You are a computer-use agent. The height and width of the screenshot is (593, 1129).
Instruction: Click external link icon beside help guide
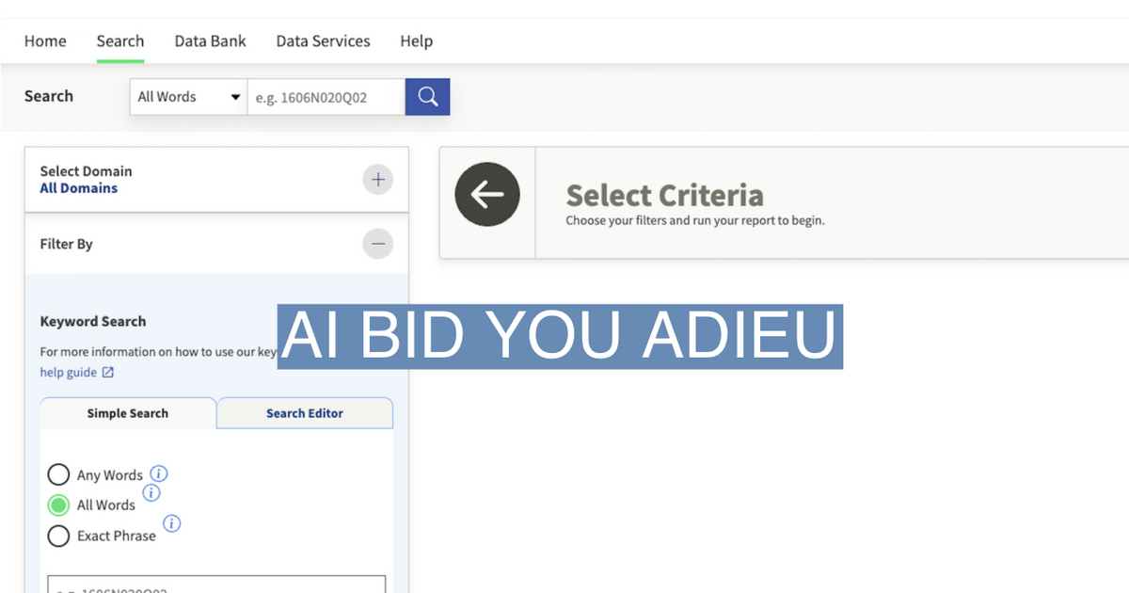(108, 373)
